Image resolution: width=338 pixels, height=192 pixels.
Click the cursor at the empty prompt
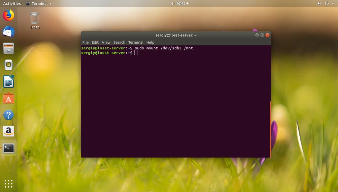136,53
